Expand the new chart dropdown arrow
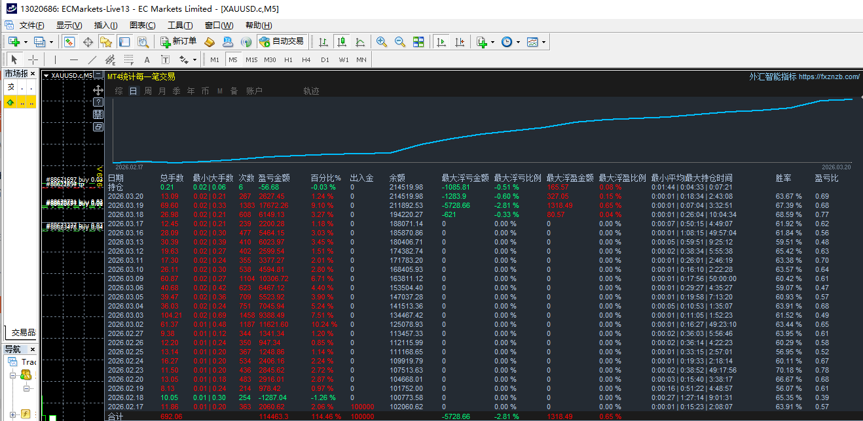The height and width of the screenshot is (421, 863). (26, 42)
